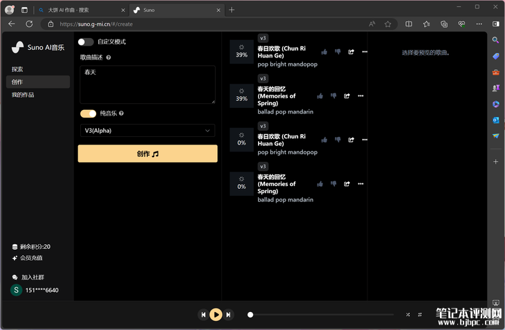Click the Suno AI音乐 logo
The height and width of the screenshot is (330, 505).
pos(38,47)
